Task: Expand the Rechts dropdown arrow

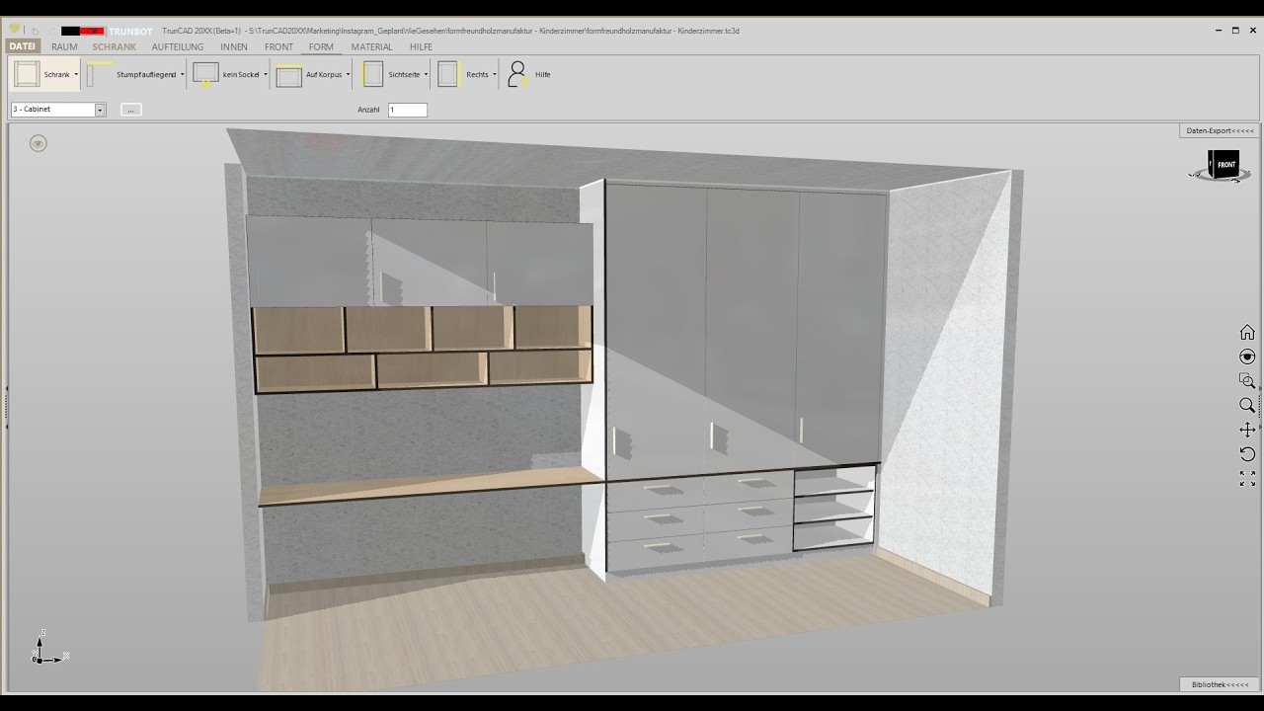Action: tap(494, 74)
